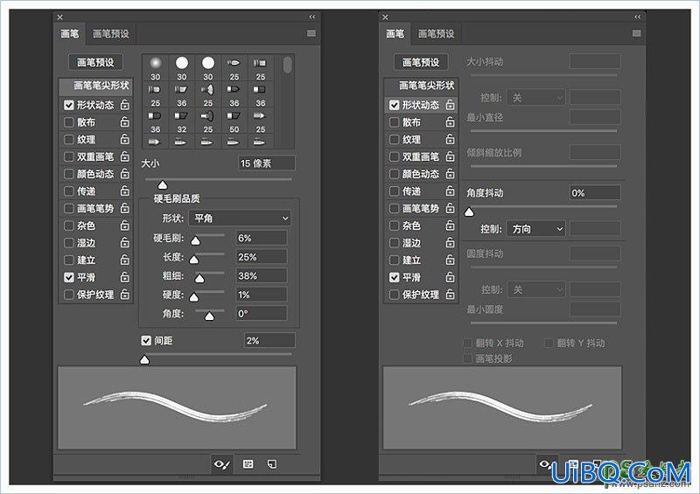The height and width of the screenshot is (494, 700).
Task: Adjust 间距 spacing slider handle
Action: pos(144,359)
